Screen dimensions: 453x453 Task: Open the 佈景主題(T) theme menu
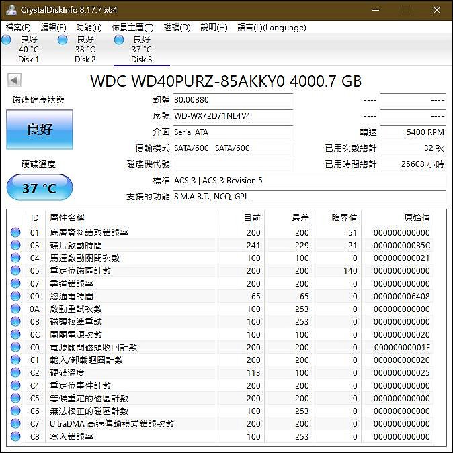click(x=133, y=28)
